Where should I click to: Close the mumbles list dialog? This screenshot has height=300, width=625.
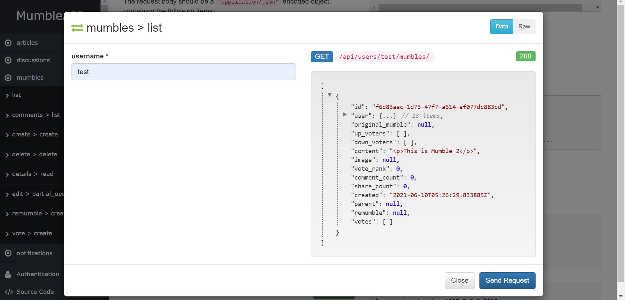point(460,280)
